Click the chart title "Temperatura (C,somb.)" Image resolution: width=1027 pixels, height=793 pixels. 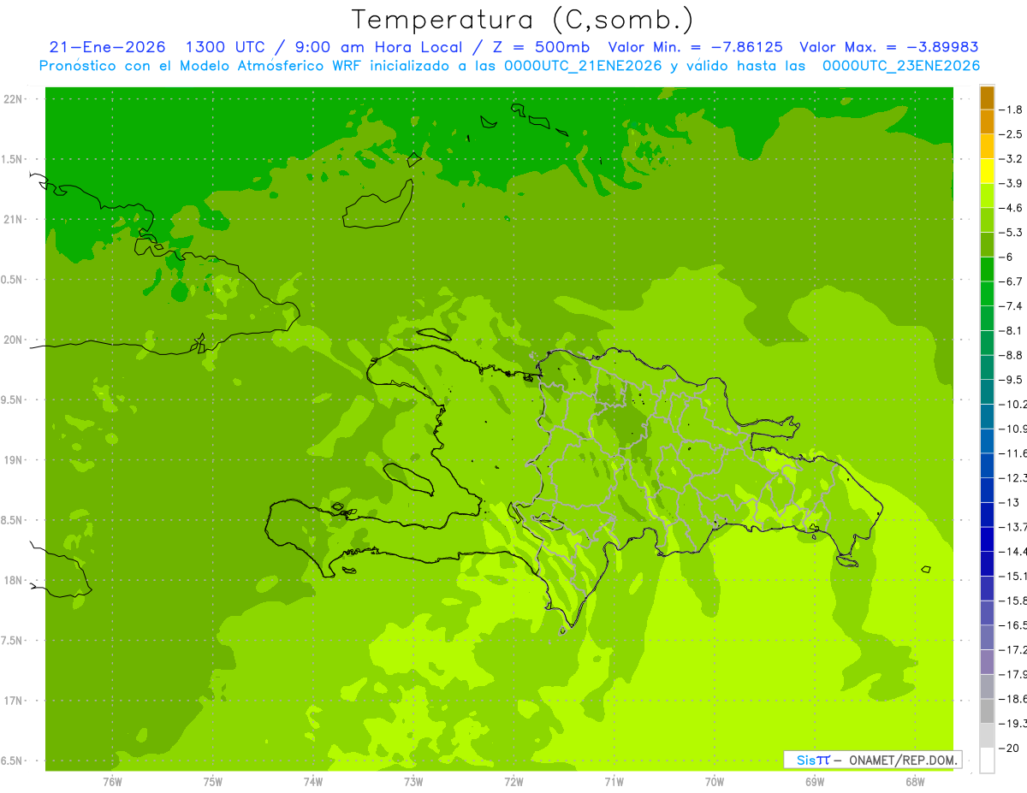(x=523, y=21)
